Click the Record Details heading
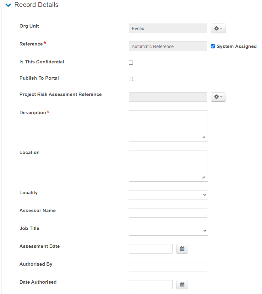The width and height of the screenshot is (262, 294). [x=36, y=5]
